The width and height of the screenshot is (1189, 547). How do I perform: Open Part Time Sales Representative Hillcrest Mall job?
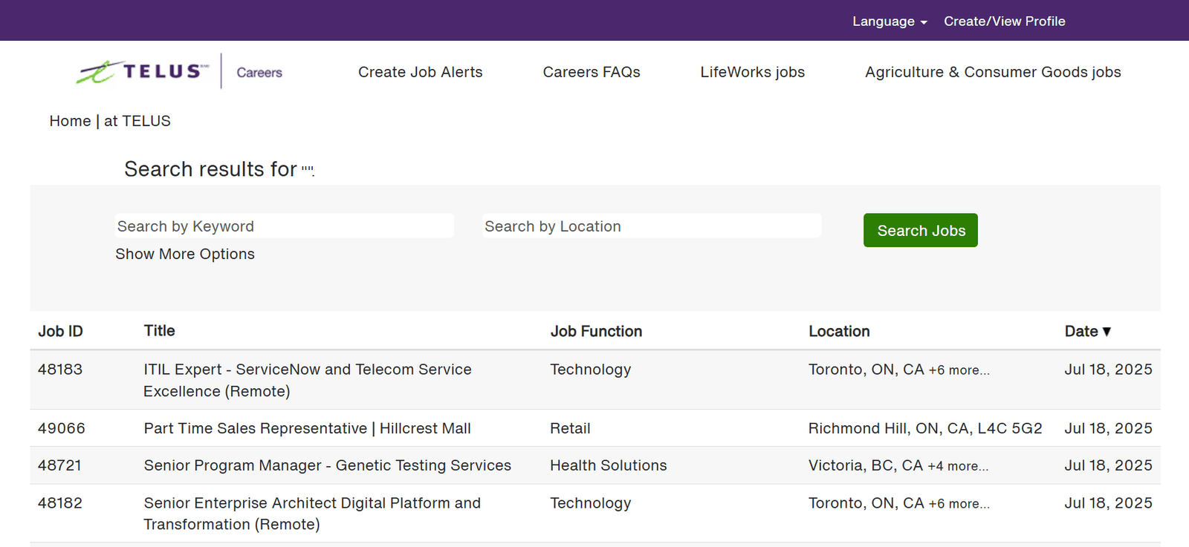point(308,428)
